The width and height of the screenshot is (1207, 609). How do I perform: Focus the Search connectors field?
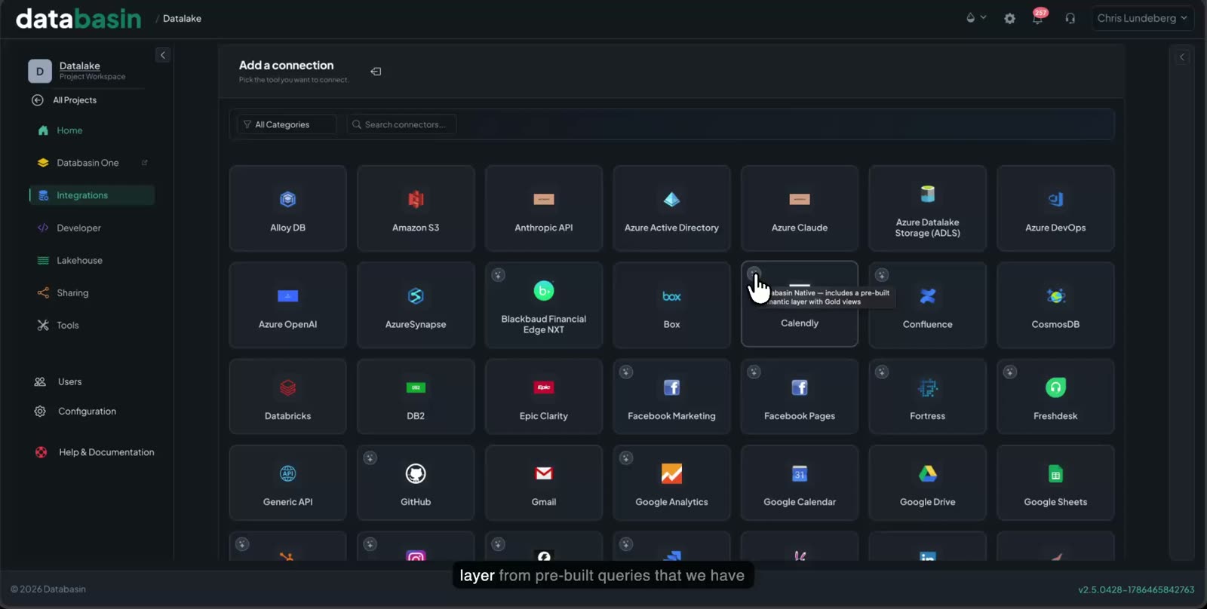[x=402, y=124]
